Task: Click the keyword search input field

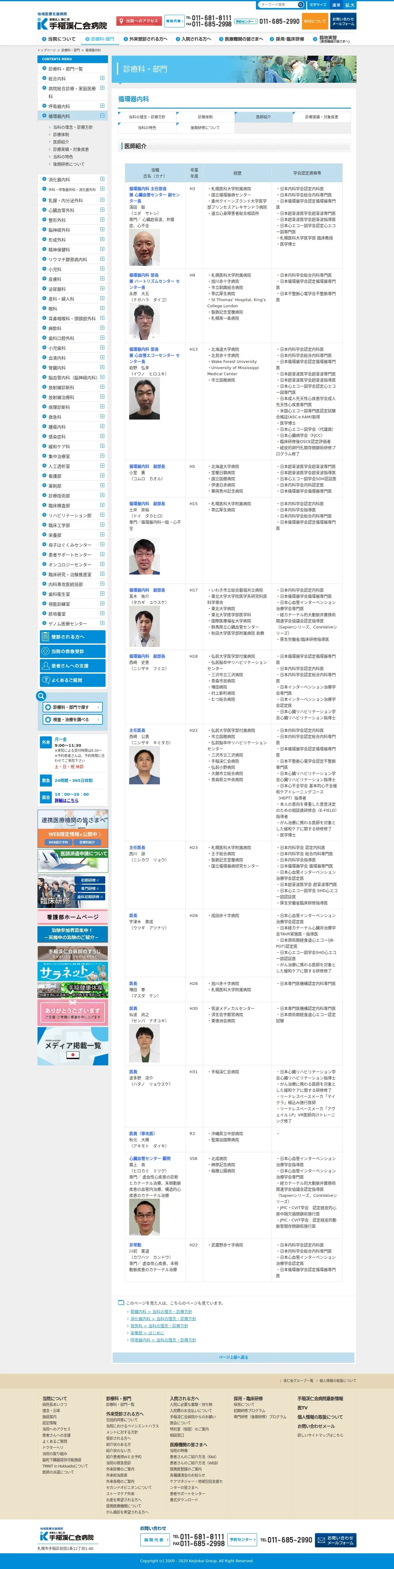Action: point(277,4)
